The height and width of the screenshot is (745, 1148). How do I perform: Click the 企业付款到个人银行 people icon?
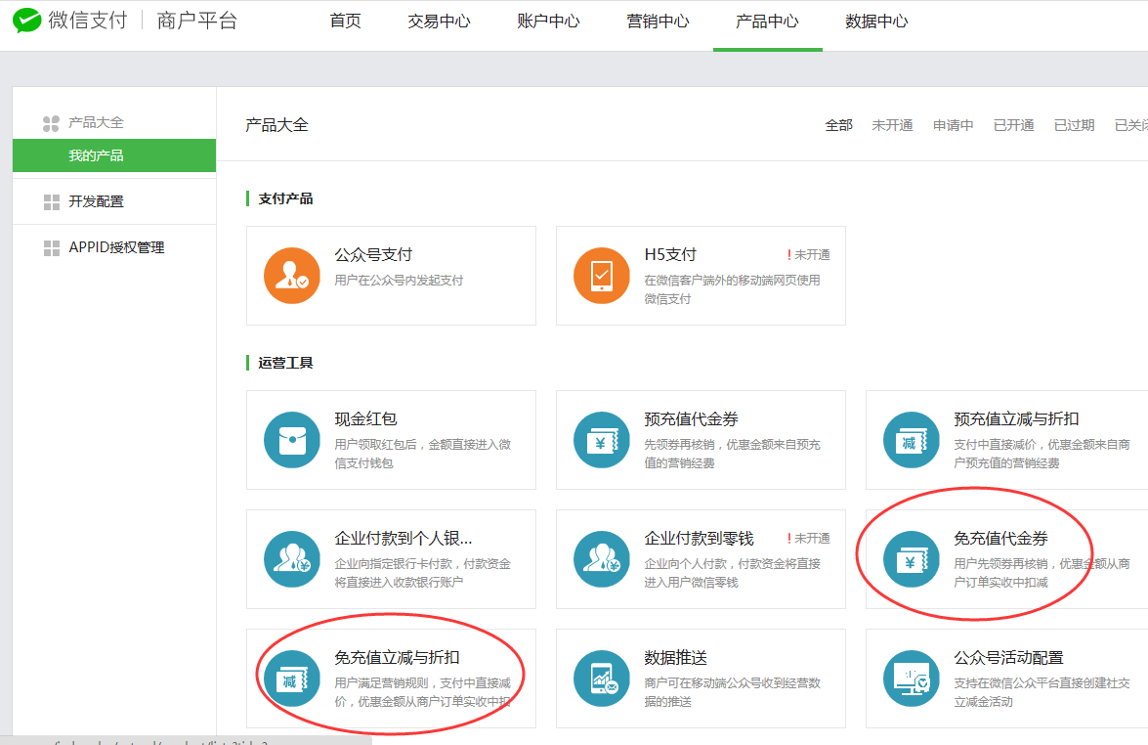coord(292,559)
